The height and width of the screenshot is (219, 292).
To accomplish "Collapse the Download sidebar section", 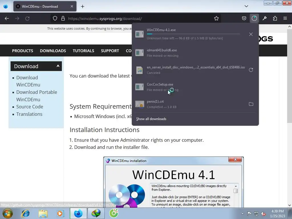I will pyautogui.click(x=36, y=66).
